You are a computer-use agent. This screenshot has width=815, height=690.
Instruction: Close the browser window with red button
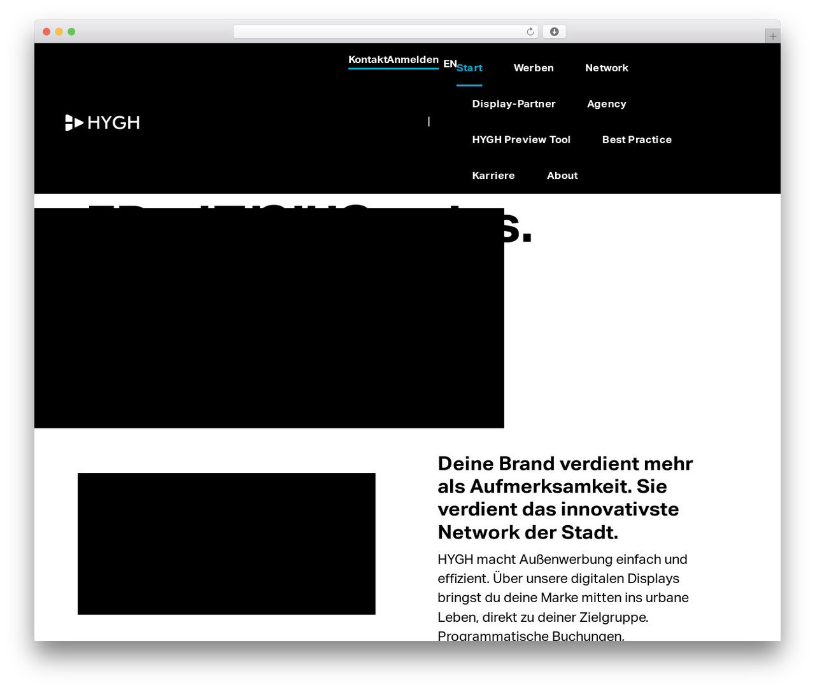coord(46,32)
